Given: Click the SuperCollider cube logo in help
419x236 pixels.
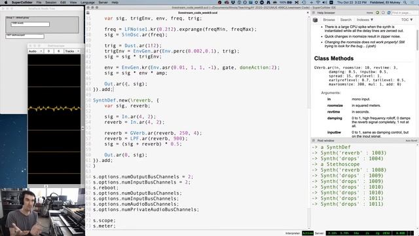Looking at the screenshot, I should (x=316, y=20).
